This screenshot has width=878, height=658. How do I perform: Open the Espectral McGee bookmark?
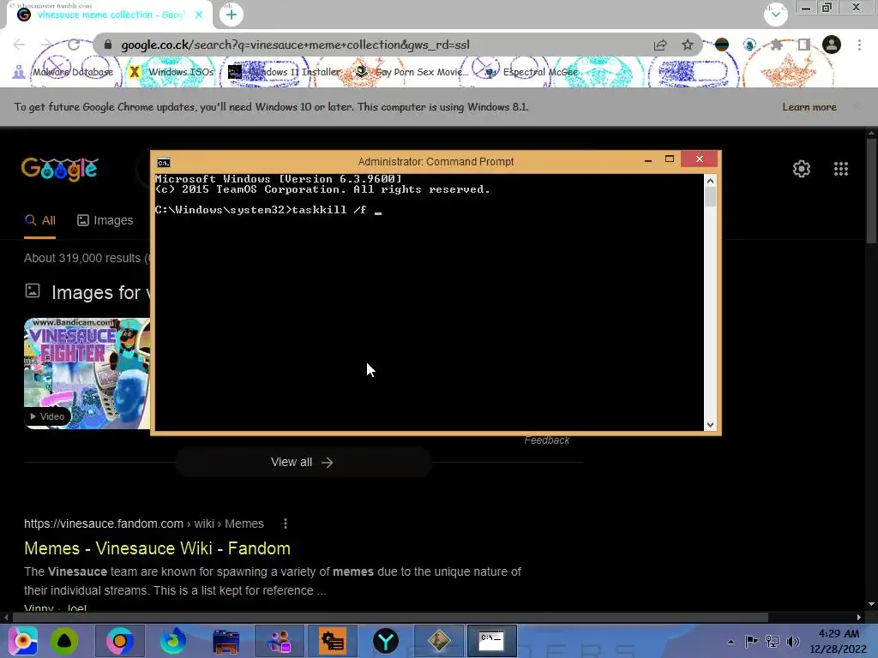(531, 72)
